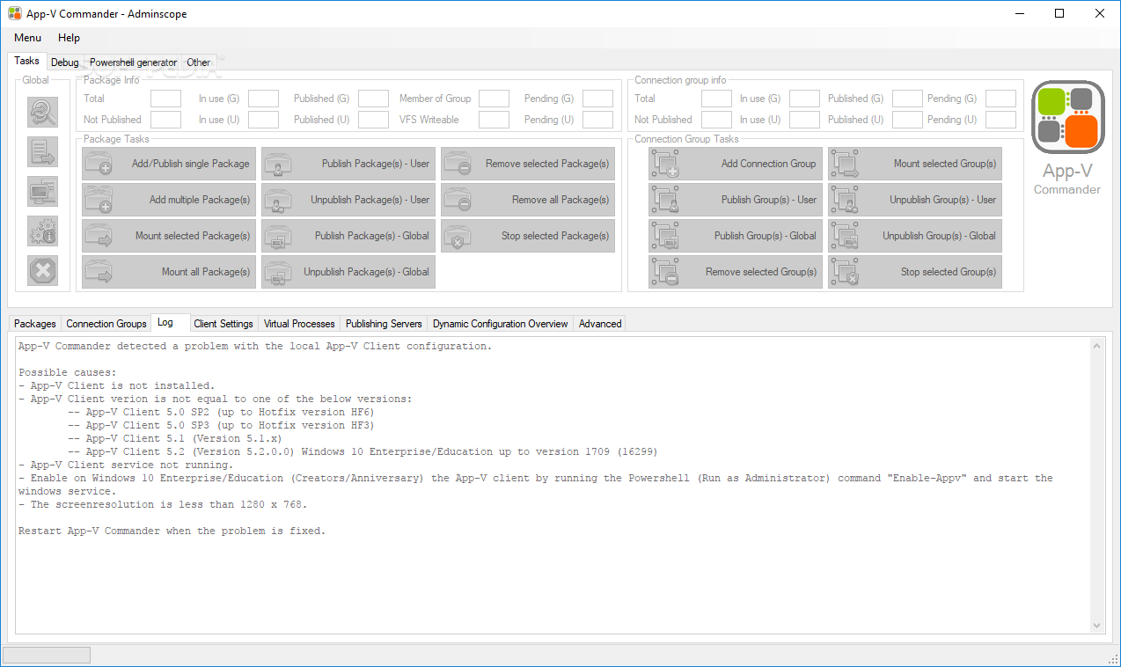The image size is (1121, 667).
Task: Click the app icon in the title bar
Action: tap(14, 14)
